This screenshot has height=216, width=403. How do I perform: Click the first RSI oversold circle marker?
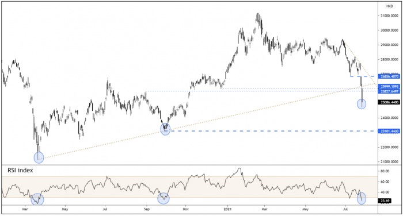pyautogui.click(x=37, y=199)
